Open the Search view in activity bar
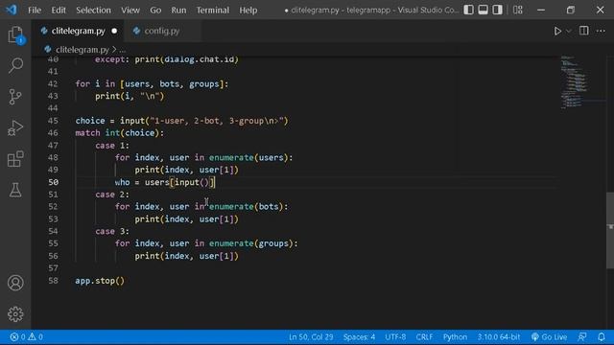The image size is (614, 345). (15, 65)
